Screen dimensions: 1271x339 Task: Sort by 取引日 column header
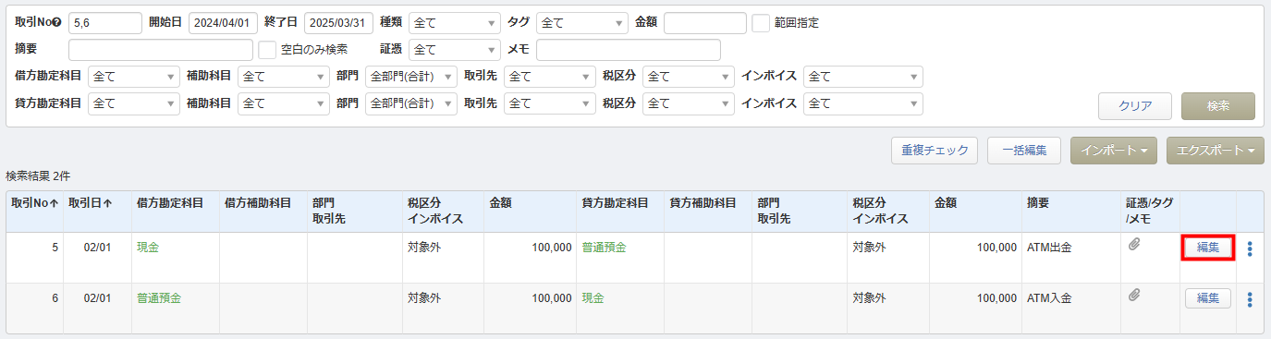coord(91,202)
